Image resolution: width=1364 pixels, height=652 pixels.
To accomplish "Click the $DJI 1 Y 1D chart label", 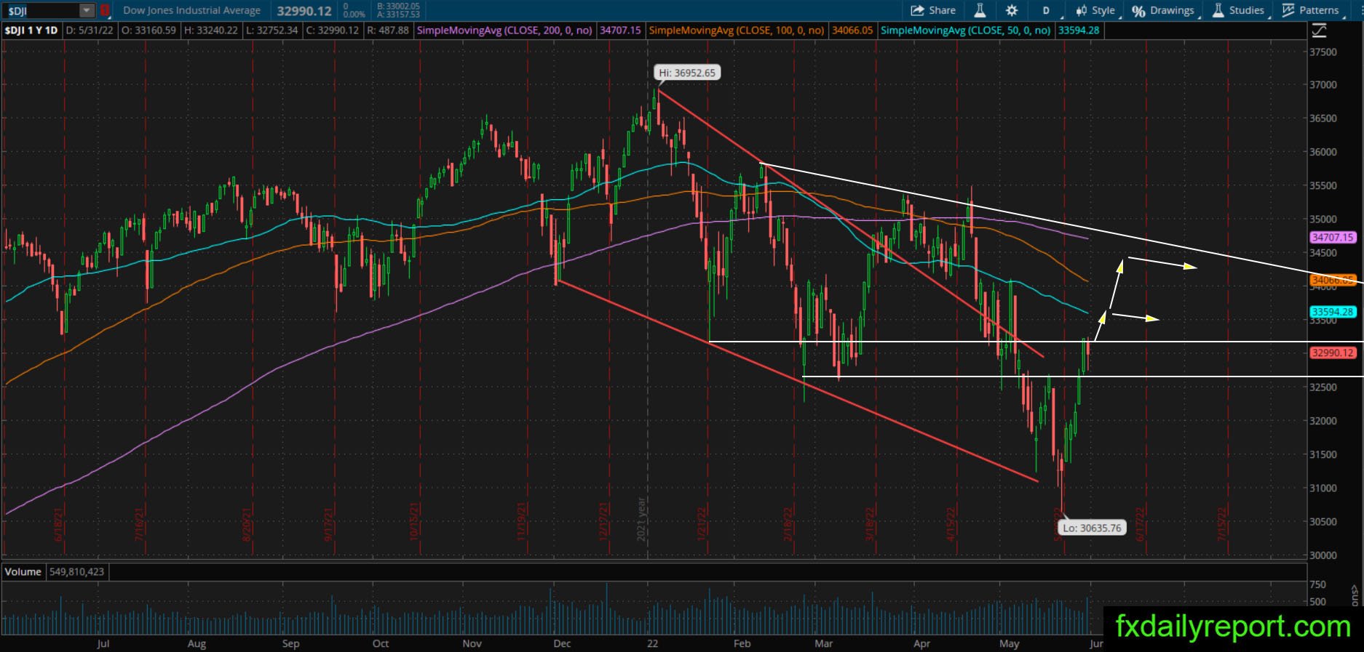I will coord(31,31).
